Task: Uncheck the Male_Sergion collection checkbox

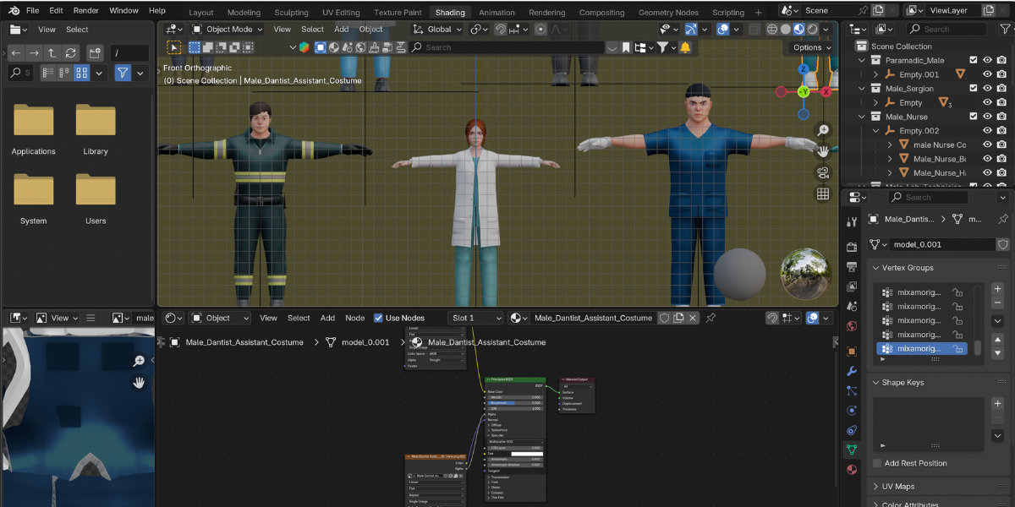Action: point(974,88)
